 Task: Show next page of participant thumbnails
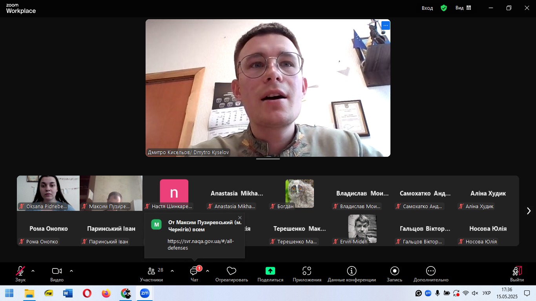[529, 211]
